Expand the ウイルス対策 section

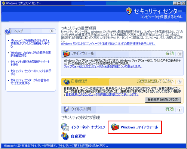point(180,109)
